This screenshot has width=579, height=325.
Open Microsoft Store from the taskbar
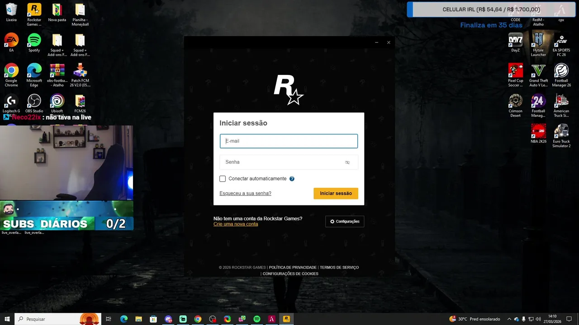(x=153, y=319)
